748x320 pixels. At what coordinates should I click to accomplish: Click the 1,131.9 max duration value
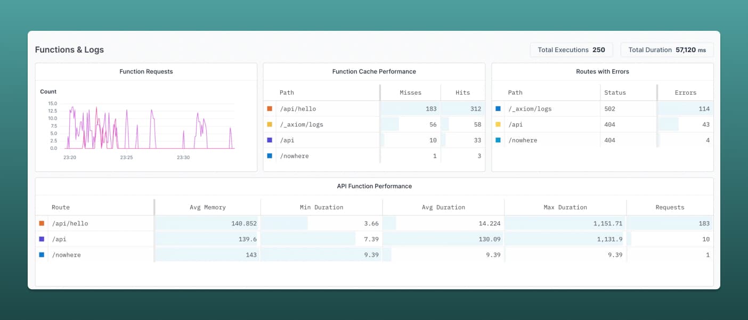pos(609,239)
